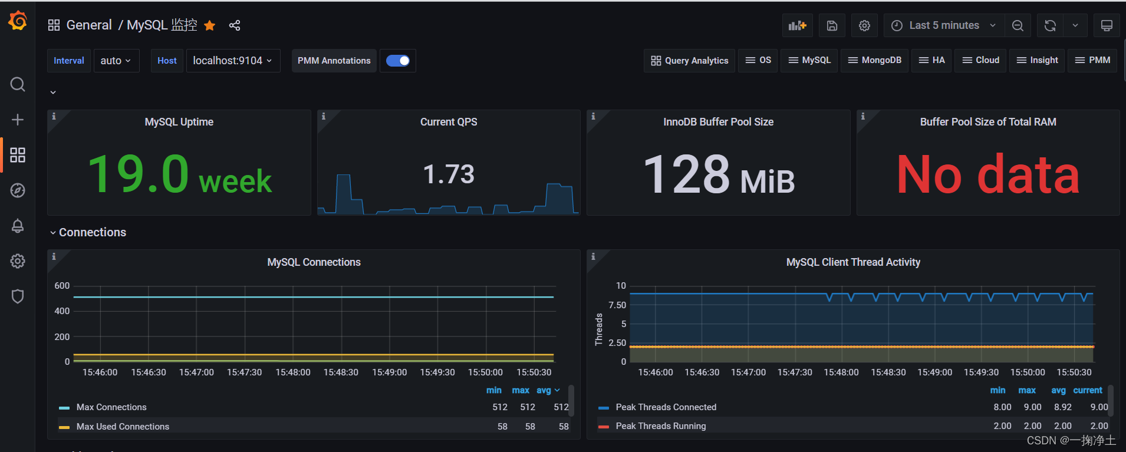This screenshot has width=1126, height=452.
Task: Click the dashboard grid icon beside General
Action: (54, 25)
